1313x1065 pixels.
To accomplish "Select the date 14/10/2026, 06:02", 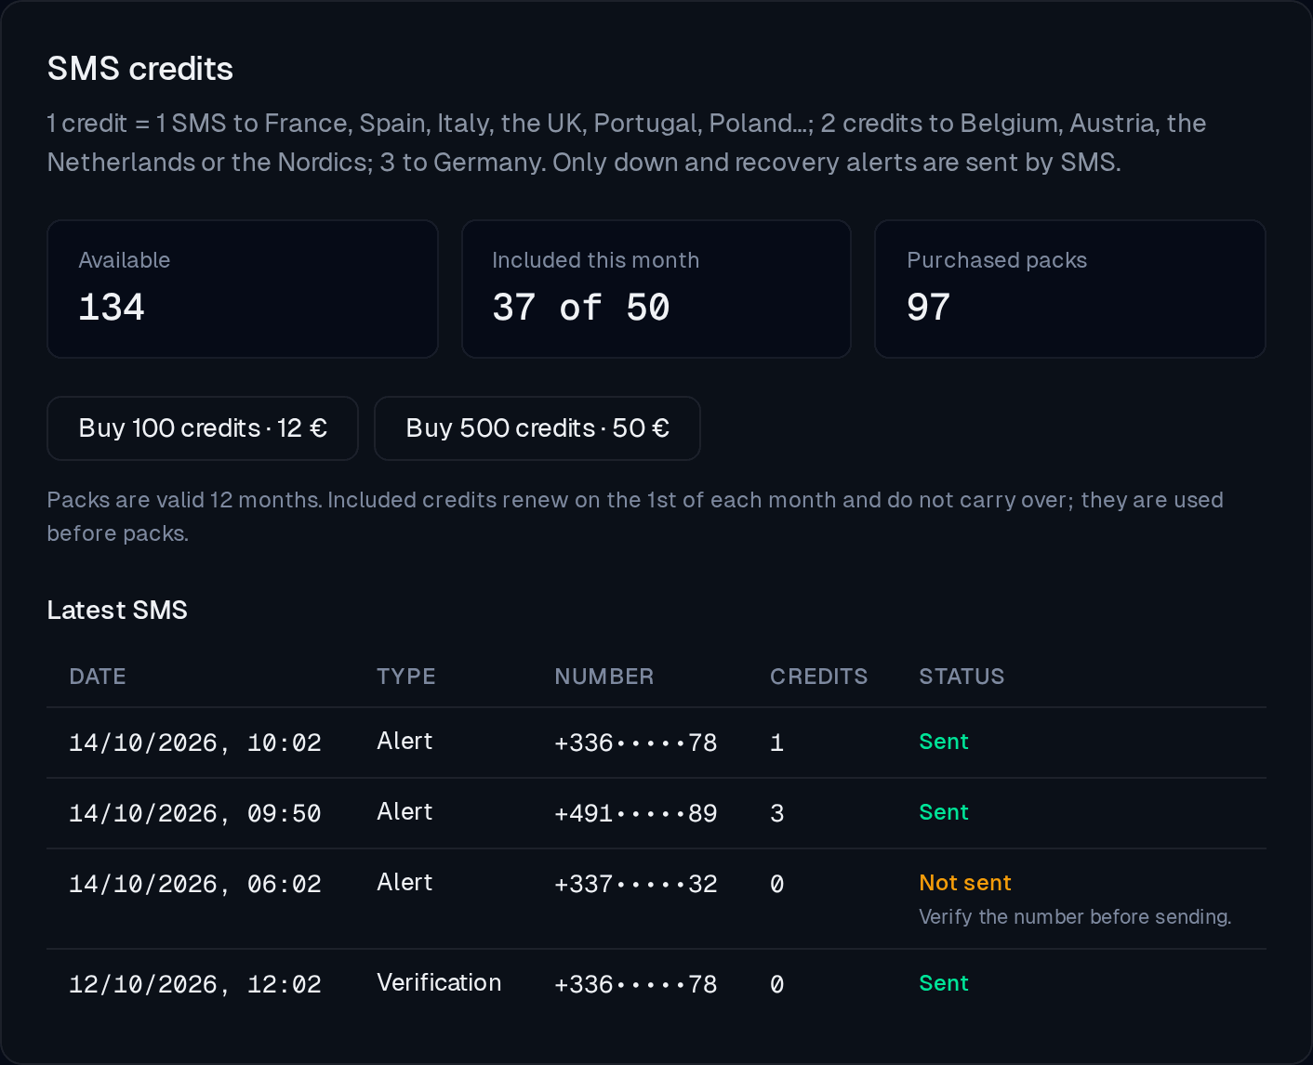I will [x=195, y=884].
